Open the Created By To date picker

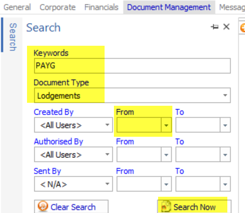point(225,125)
